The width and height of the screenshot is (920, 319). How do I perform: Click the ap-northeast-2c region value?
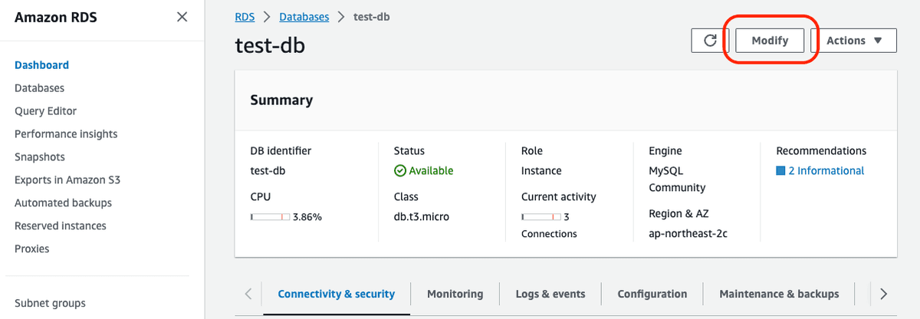coord(688,234)
